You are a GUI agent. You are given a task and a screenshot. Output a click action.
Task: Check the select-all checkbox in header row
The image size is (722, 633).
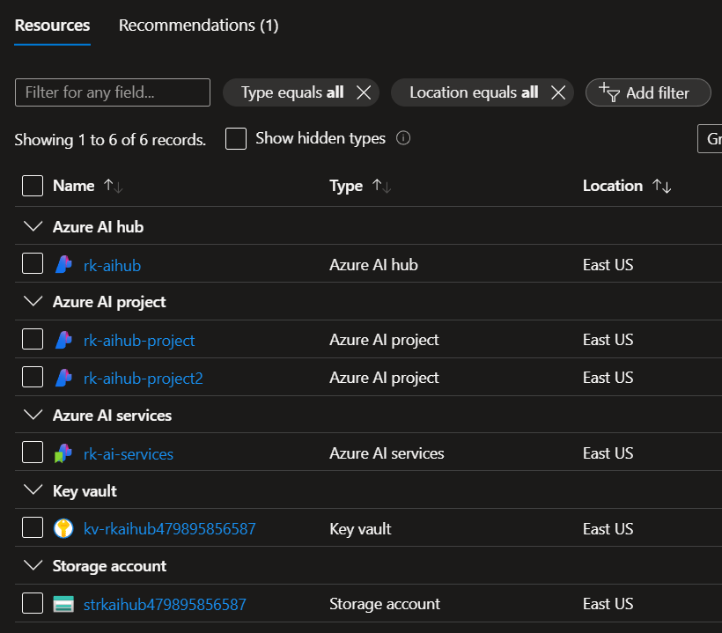coord(33,186)
